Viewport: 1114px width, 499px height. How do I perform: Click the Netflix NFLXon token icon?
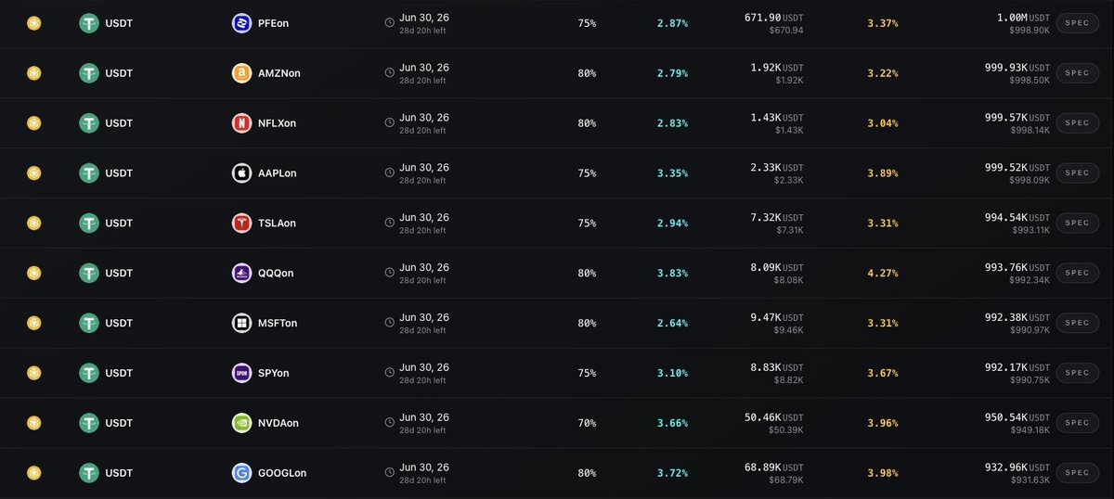pos(241,123)
